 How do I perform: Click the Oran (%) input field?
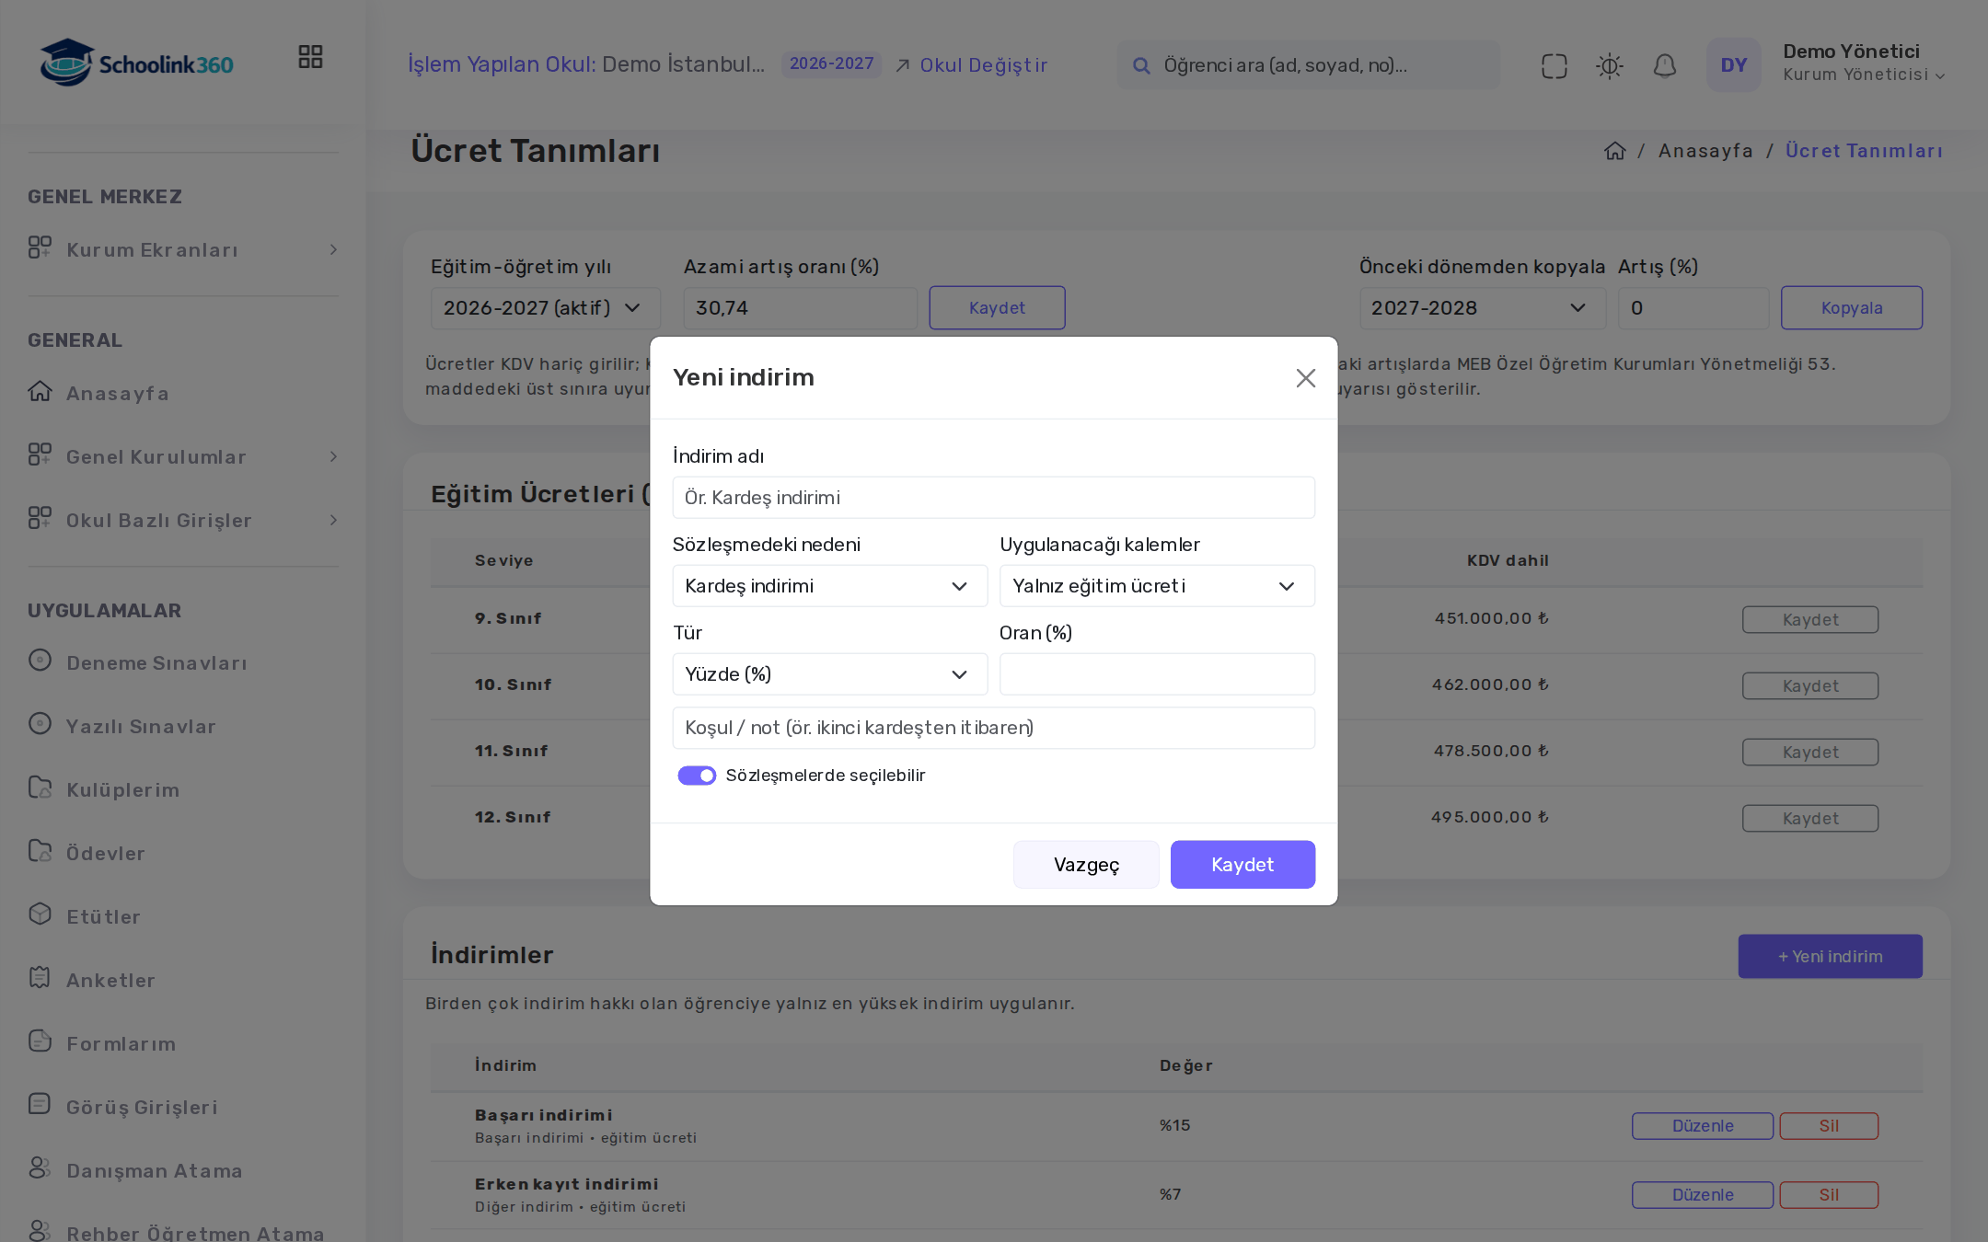coord(1157,674)
